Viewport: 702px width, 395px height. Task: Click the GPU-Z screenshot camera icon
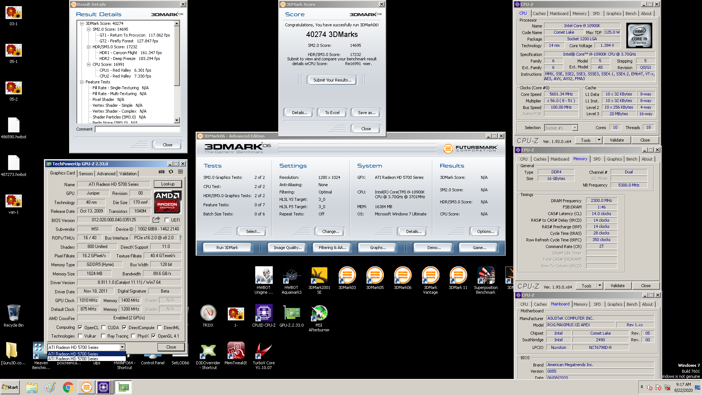pos(162,172)
